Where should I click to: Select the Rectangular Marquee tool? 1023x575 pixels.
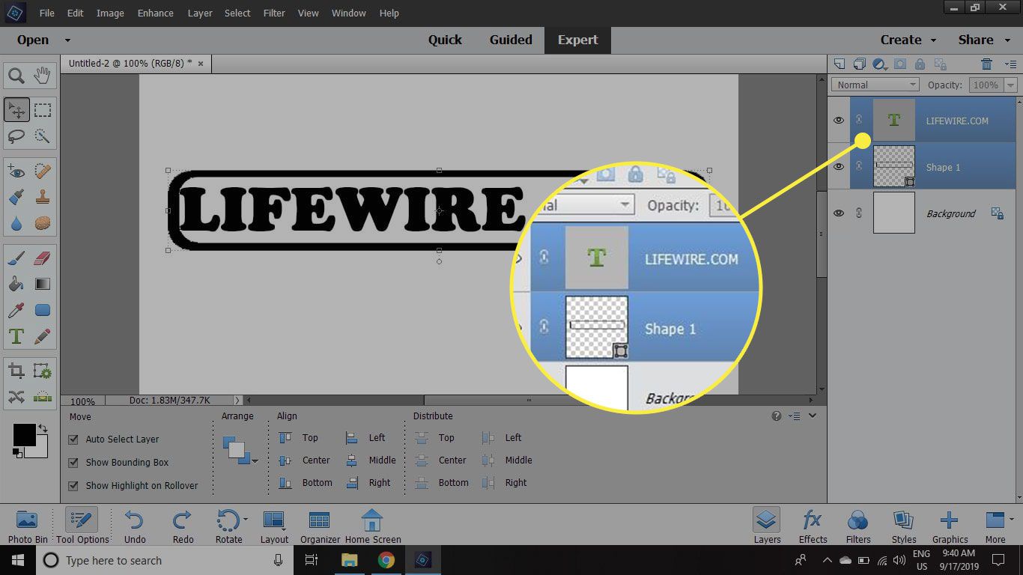click(43, 110)
